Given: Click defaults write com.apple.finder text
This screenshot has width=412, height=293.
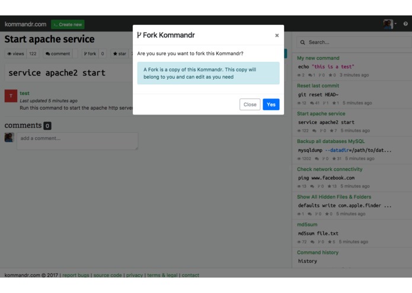Looking at the screenshot, I should (345, 205).
